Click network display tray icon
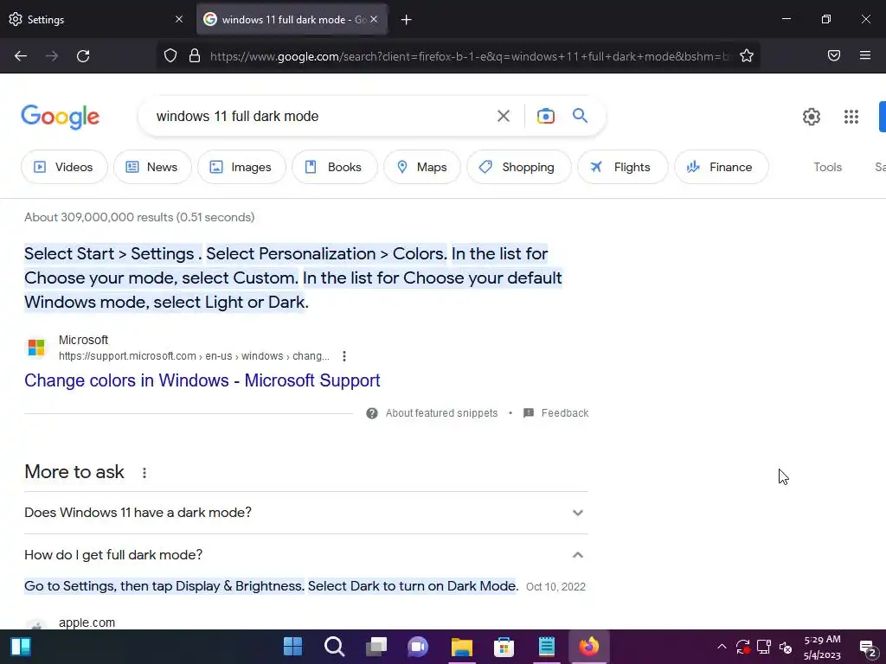The image size is (886, 664). tap(764, 647)
